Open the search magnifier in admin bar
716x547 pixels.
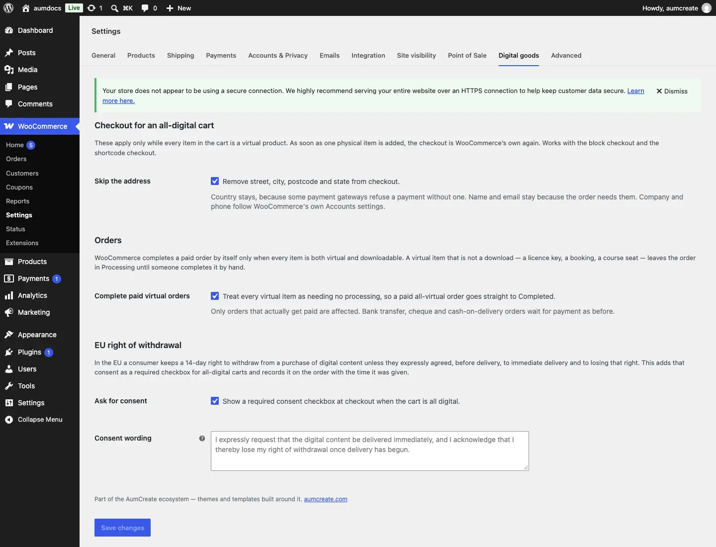click(x=114, y=8)
